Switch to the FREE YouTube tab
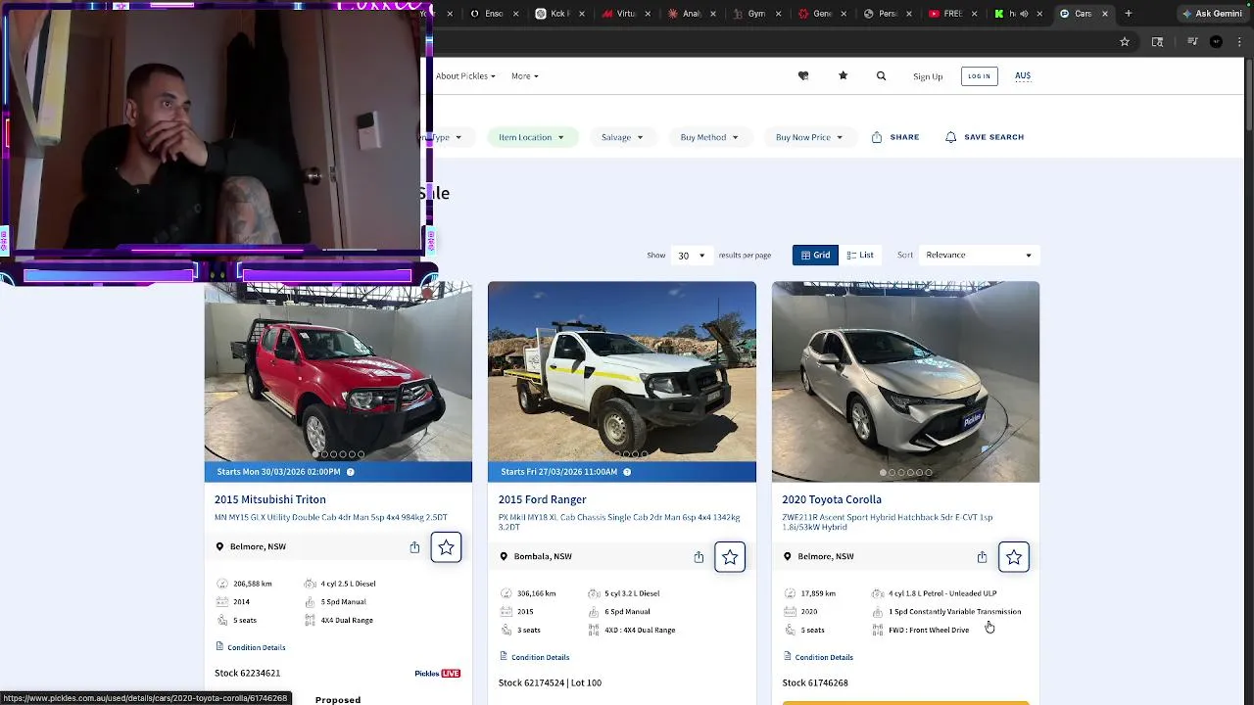1254x705 pixels. [953, 14]
